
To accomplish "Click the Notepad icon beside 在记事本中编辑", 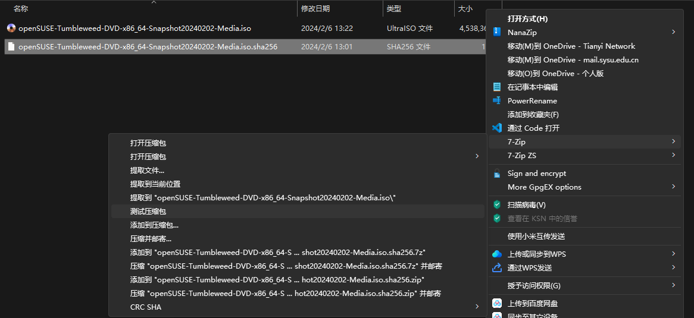I will (x=497, y=87).
